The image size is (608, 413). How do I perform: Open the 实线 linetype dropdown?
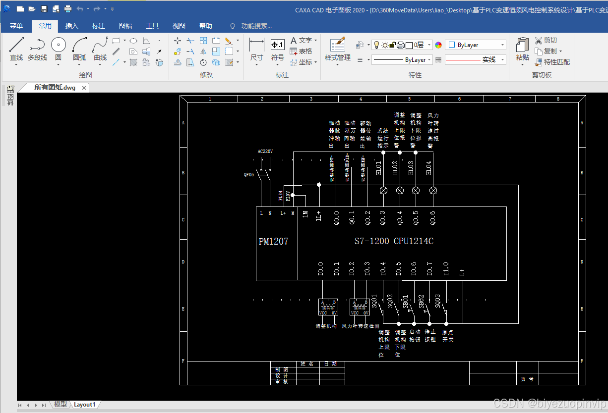(502, 59)
